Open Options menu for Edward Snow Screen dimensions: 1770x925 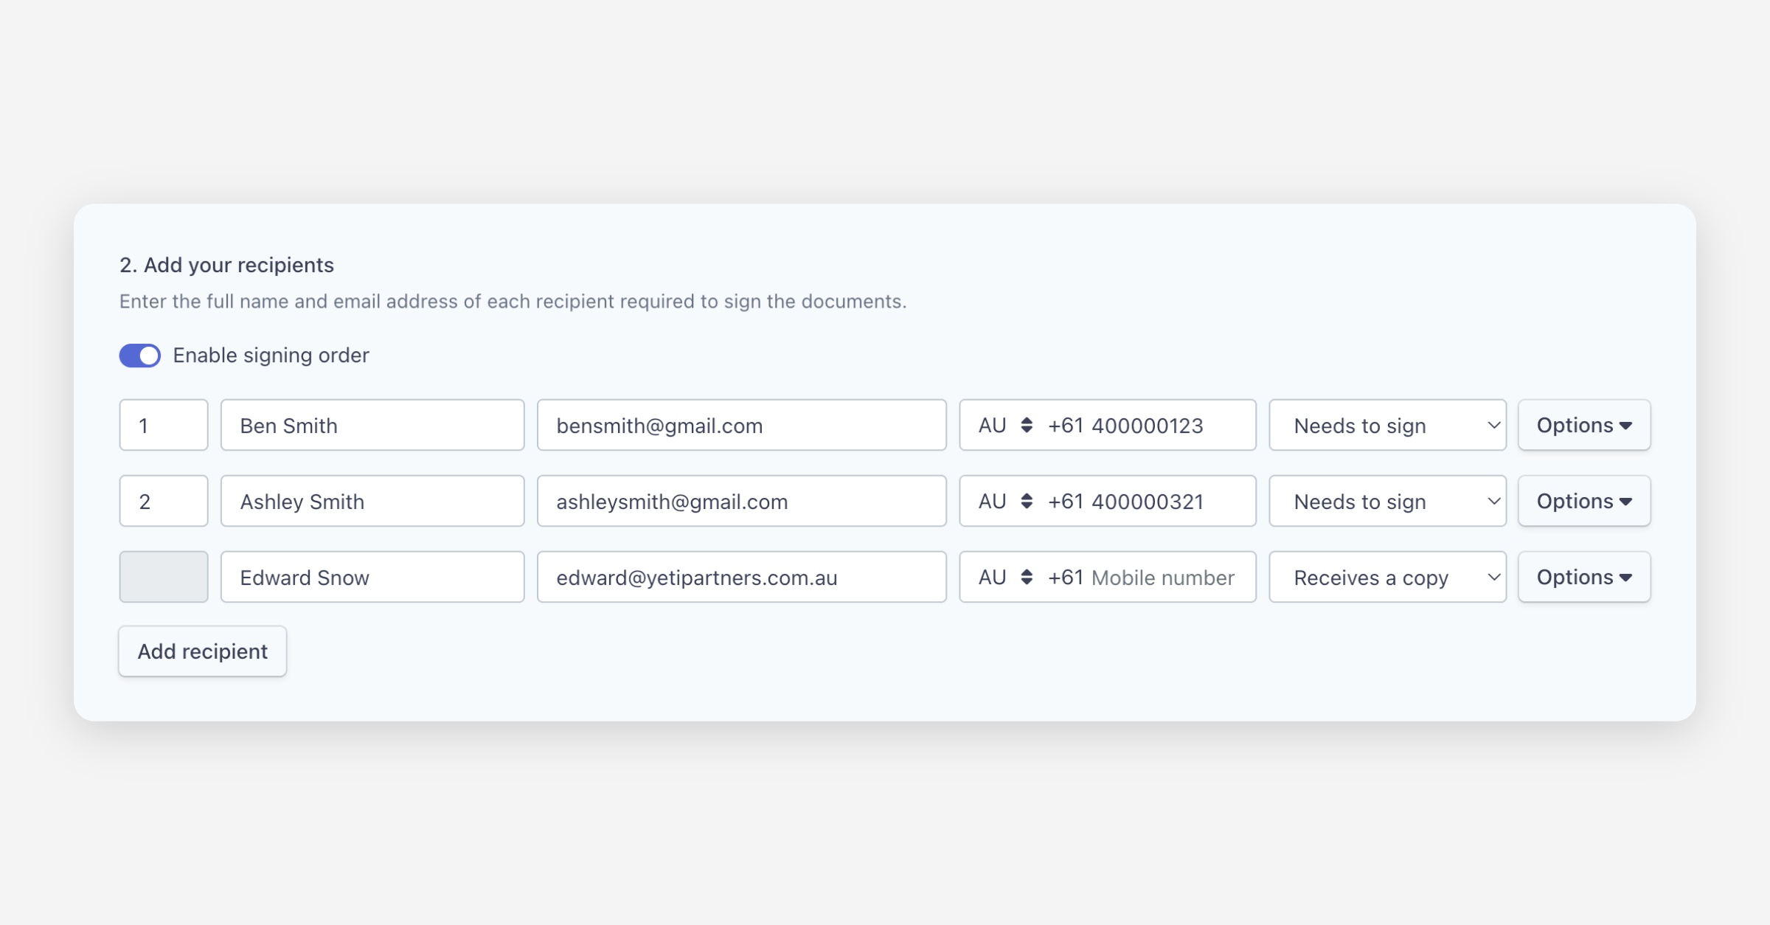coord(1583,578)
